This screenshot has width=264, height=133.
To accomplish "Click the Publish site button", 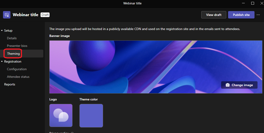I will tap(241, 15).
